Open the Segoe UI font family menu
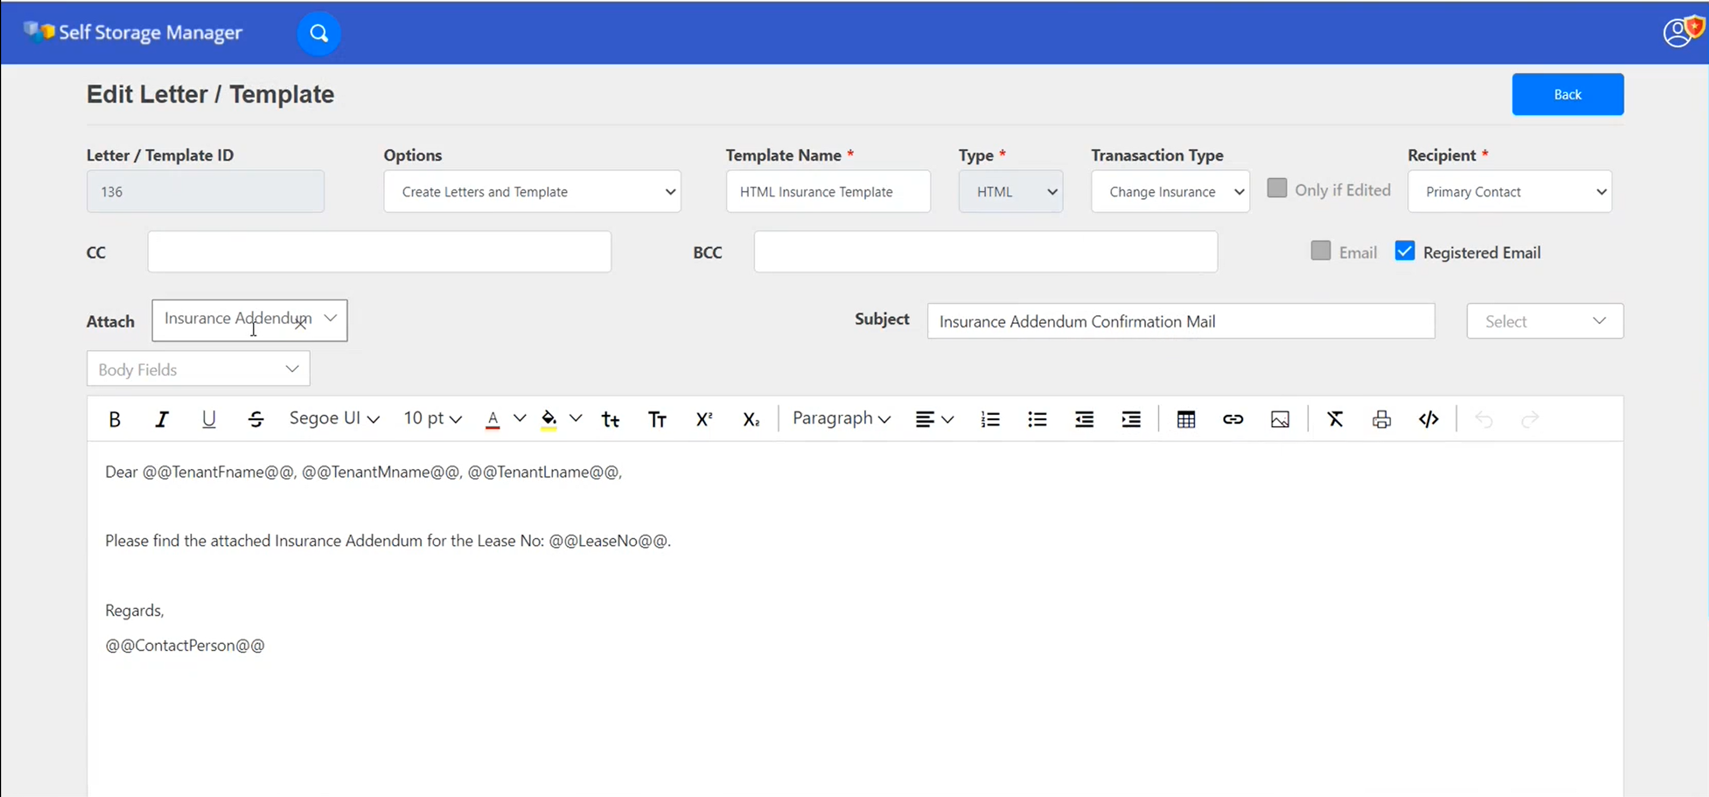The height and width of the screenshot is (797, 1709). click(x=333, y=419)
